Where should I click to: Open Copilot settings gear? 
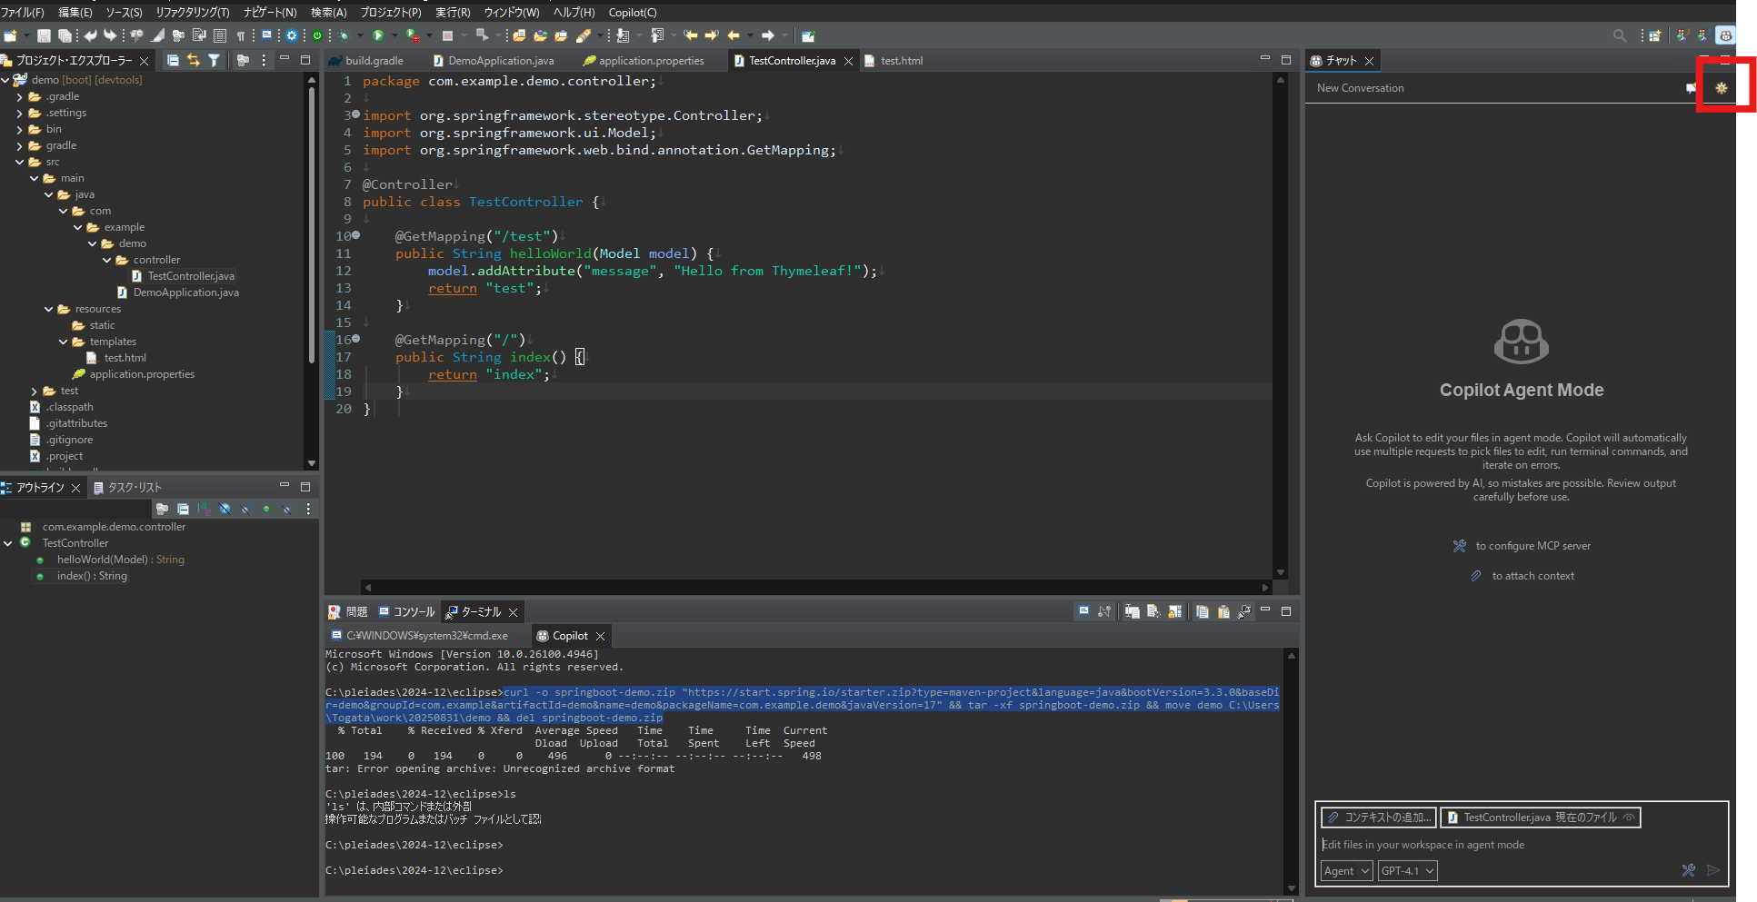click(x=1721, y=88)
